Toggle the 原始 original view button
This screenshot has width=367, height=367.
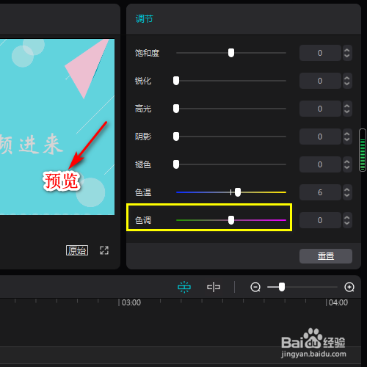pyautogui.click(x=77, y=250)
